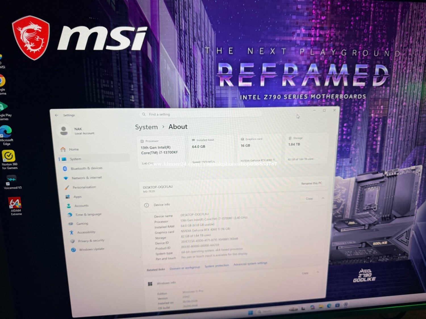Copy the Windows info details
Viewport: 426px width, 319px height.
click(x=305, y=273)
